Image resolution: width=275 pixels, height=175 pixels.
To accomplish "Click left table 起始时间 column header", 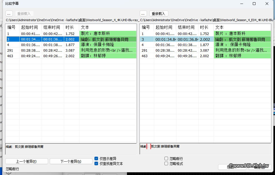I will coord(31,27).
